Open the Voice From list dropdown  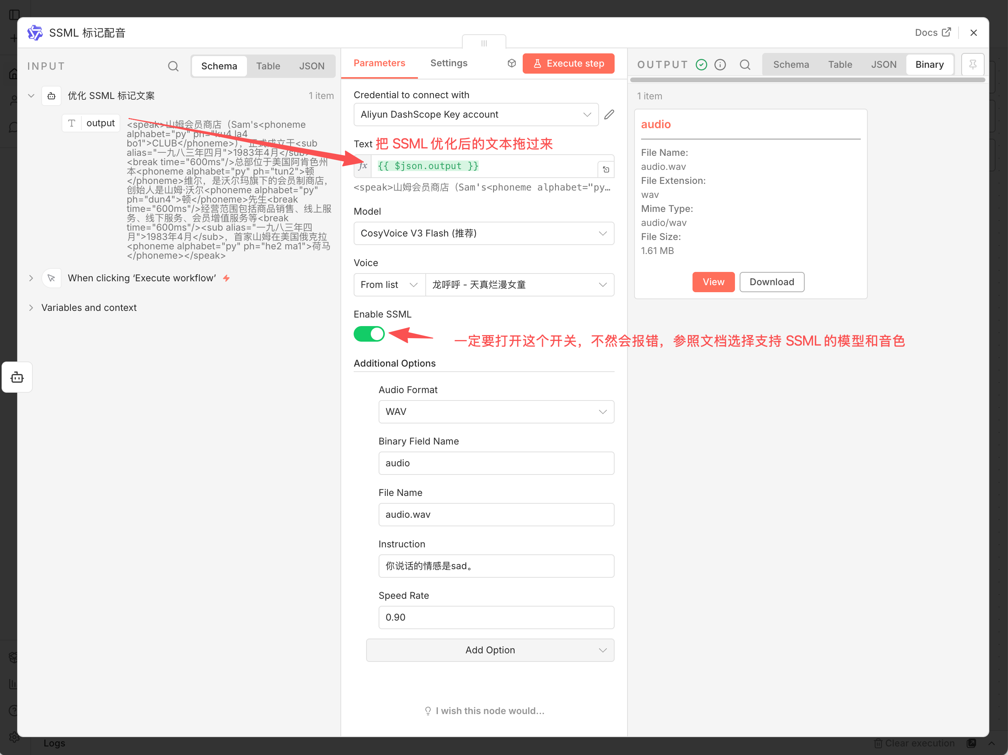click(389, 285)
